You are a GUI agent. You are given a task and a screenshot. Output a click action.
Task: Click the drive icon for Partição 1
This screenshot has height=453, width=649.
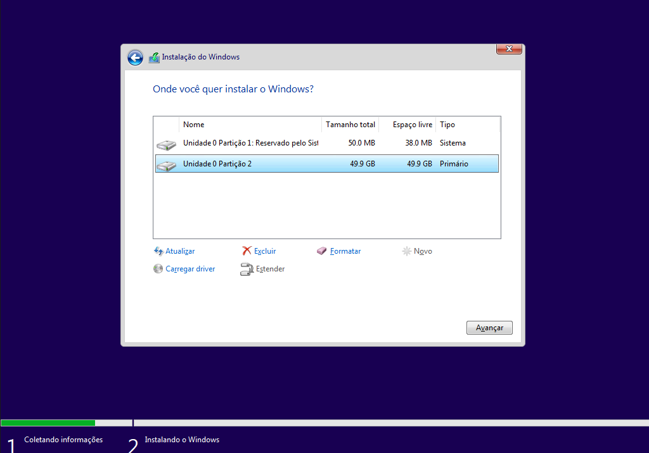pyautogui.click(x=166, y=145)
